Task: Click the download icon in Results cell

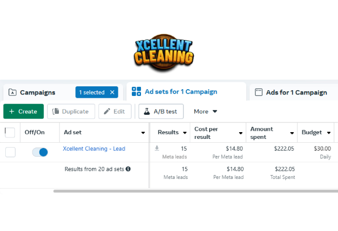Action: coord(157,148)
